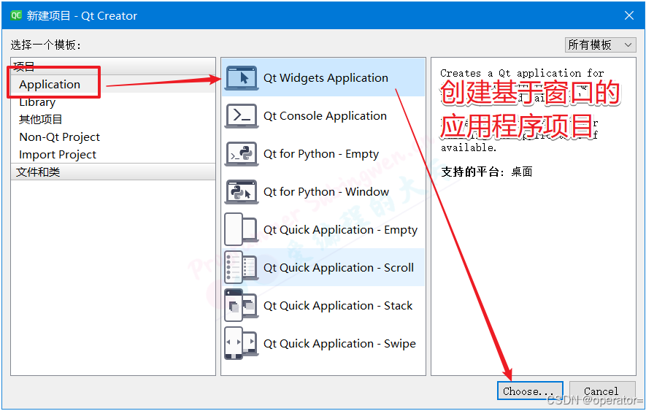Screen dimensions: 646x411
Task: Select Qt Quick Application - Empty text
Action: tap(340, 230)
